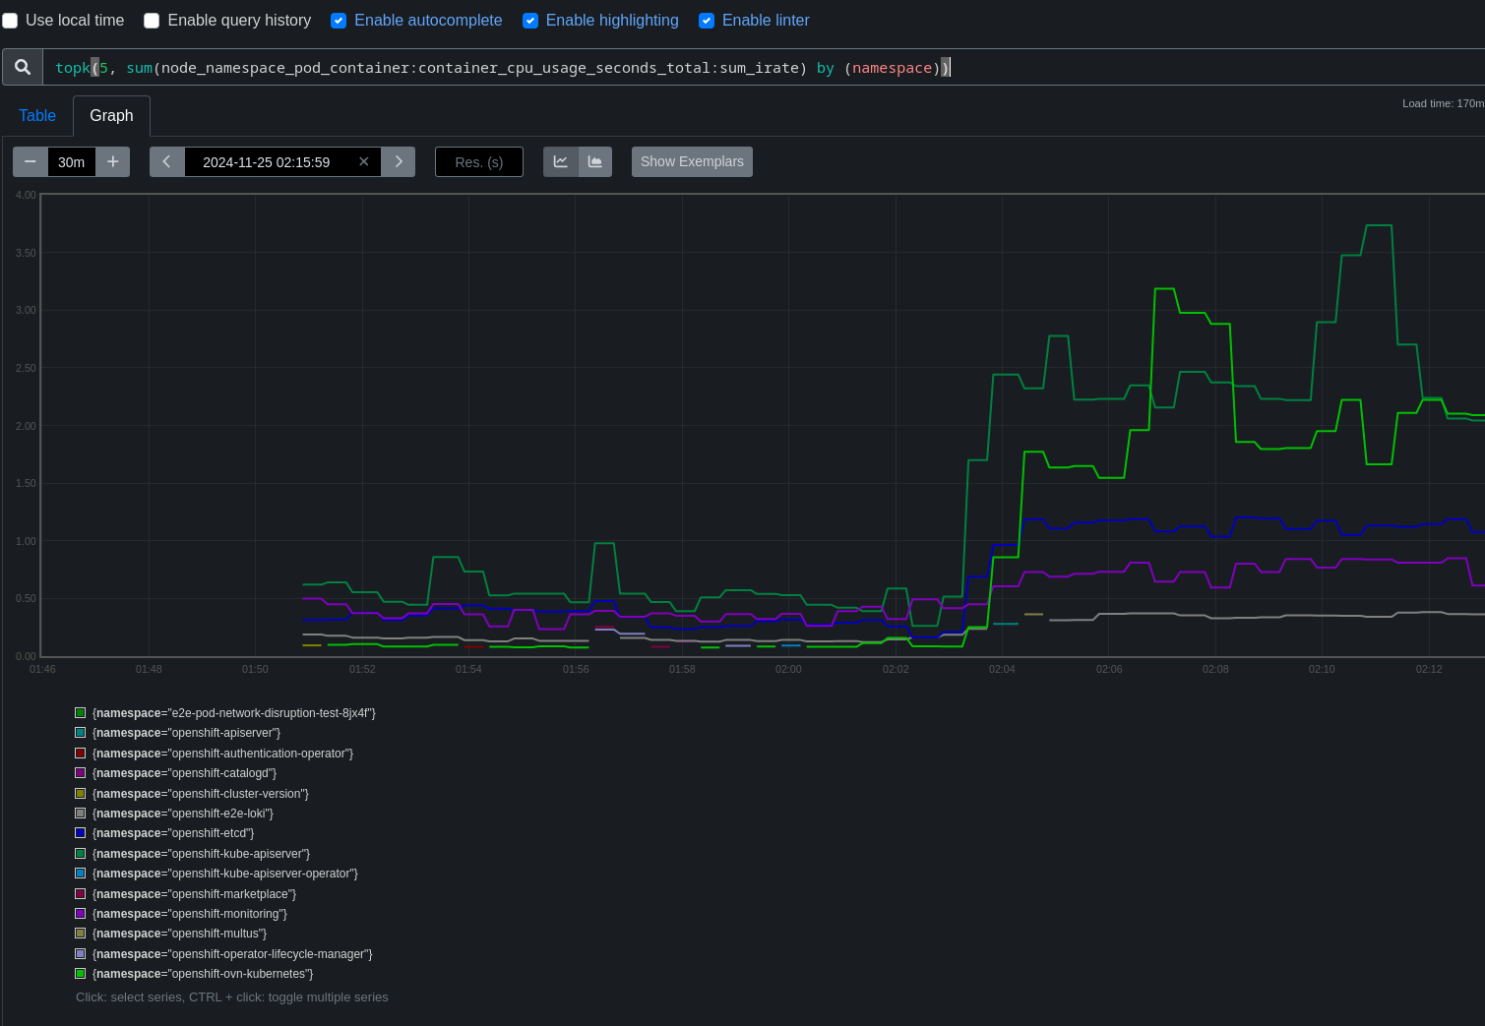Screen dimensions: 1485x1026
Task: Disable the autocomplete checkbox
Action: 339,21
